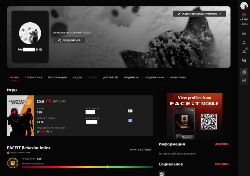Click the Узнать больше link
This screenshot has width=250, height=176.
click(x=140, y=149)
